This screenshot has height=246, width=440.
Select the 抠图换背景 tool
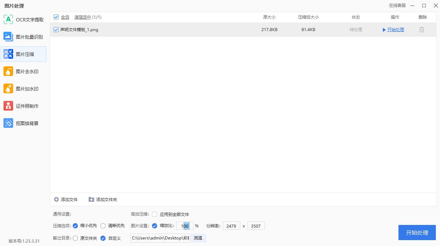[23, 123]
